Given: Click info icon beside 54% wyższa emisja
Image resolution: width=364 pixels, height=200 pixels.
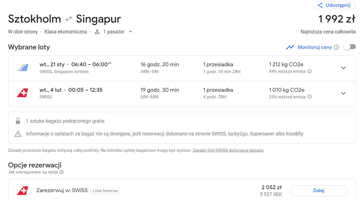Looking at the screenshot, I should [x=309, y=71].
